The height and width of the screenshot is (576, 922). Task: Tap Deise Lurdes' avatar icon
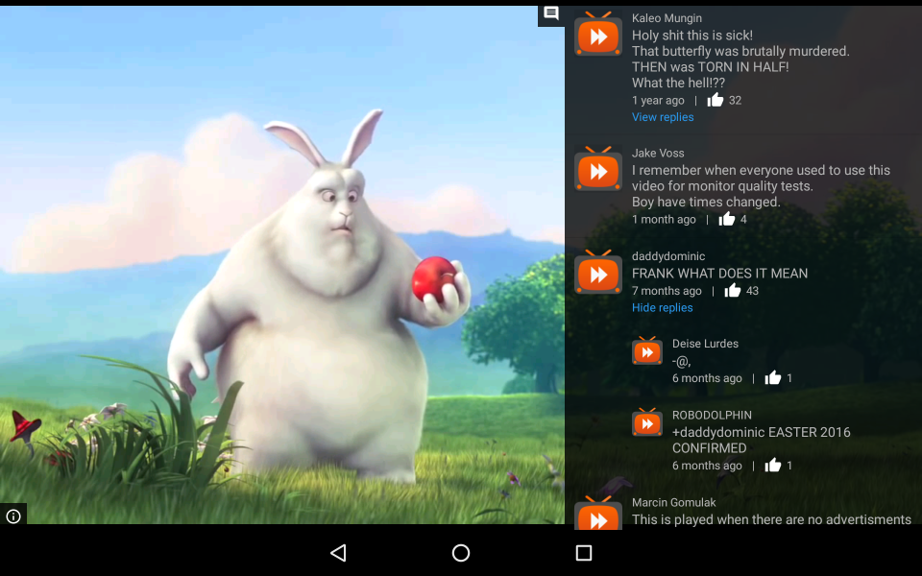tap(647, 351)
